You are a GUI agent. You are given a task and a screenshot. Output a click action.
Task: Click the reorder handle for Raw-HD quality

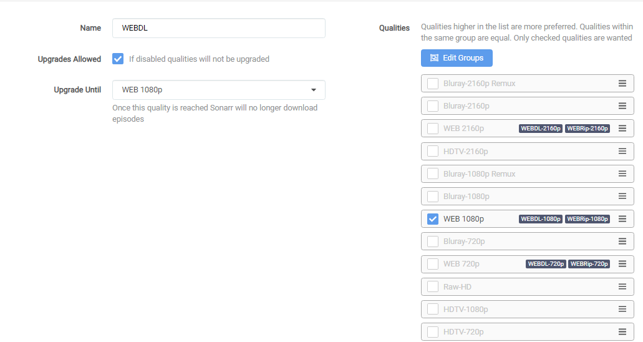[622, 286]
